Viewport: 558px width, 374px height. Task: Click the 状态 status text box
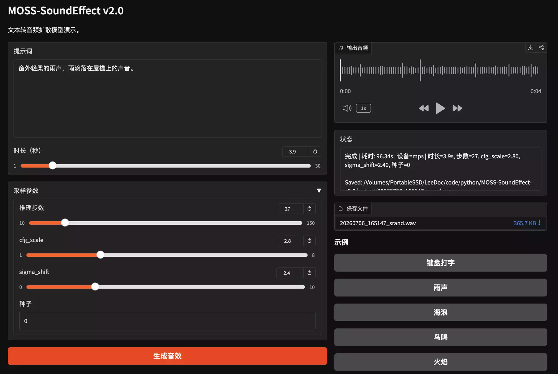coord(440,169)
